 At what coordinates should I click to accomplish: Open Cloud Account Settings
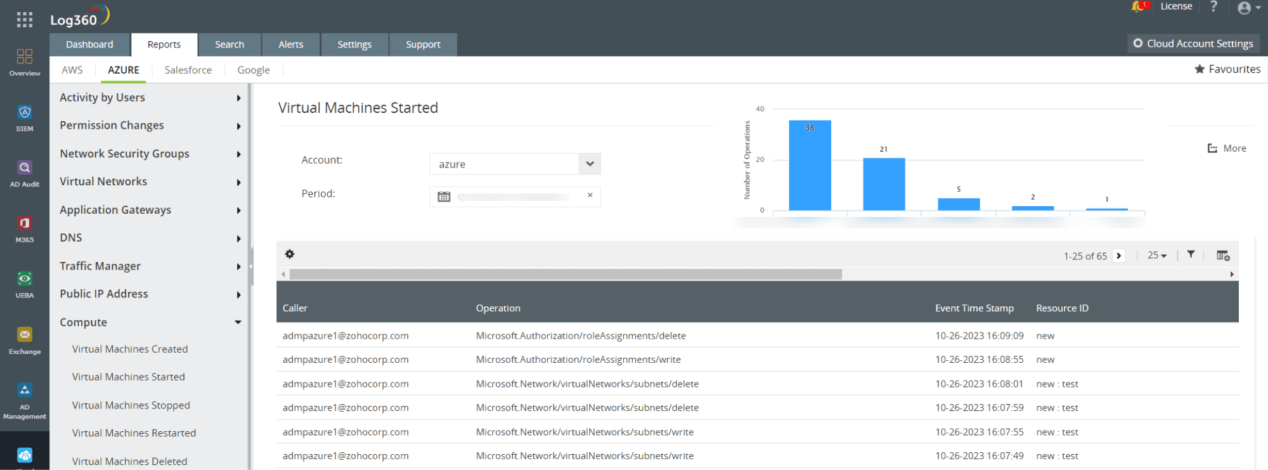click(x=1193, y=43)
